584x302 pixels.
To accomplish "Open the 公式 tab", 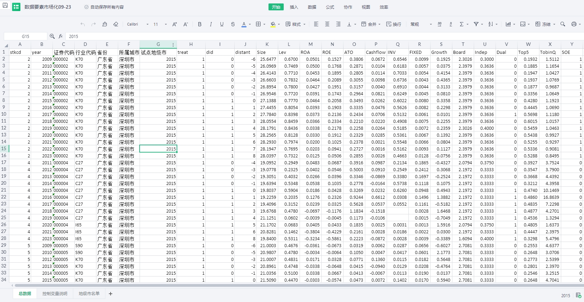I will [x=330, y=7].
